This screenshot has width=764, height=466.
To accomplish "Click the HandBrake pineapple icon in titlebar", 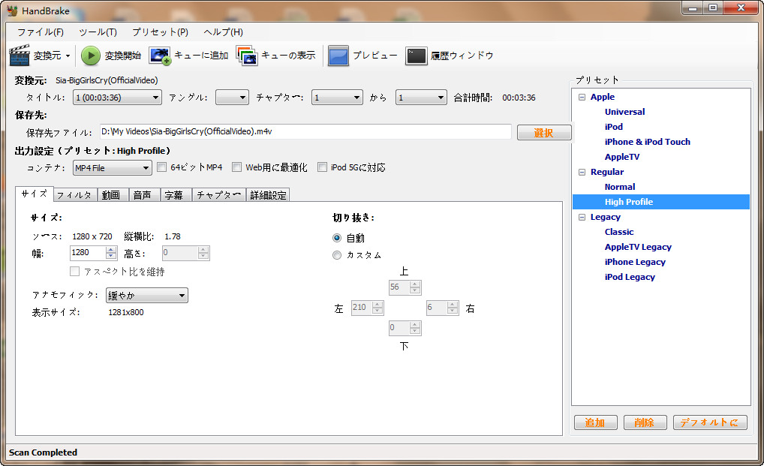I will [12, 11].
